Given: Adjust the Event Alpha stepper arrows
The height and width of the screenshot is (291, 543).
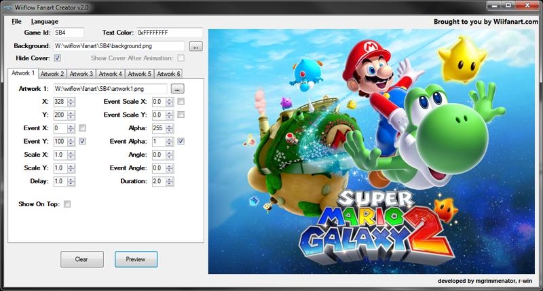Looking at the screenshot, I should (169, 142).
